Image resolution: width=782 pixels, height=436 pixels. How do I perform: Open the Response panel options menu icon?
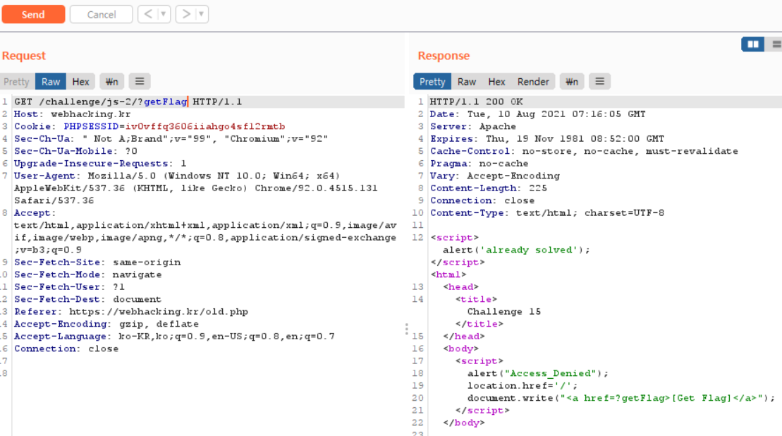599,81
